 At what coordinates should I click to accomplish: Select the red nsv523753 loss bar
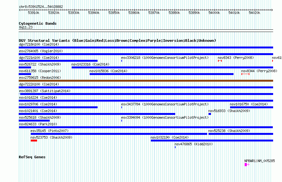coord(34,141)
